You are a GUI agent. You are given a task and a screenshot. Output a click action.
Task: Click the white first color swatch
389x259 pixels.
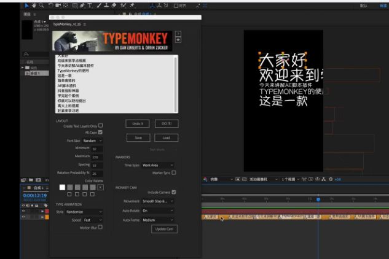pyautogui.click(x=62, y=187)
